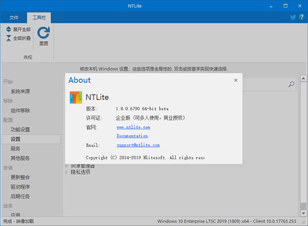
Task: Open 组件移除 in the sidebar
Action: click(x=21, y=110)
